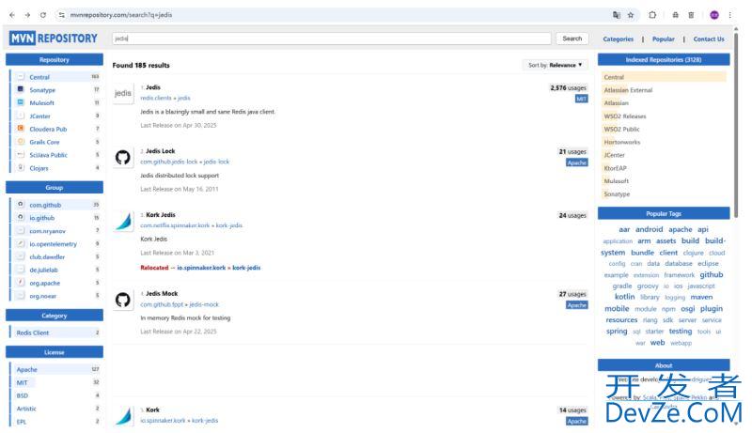Click the Mulesoft repository icon

pos(21,102)
